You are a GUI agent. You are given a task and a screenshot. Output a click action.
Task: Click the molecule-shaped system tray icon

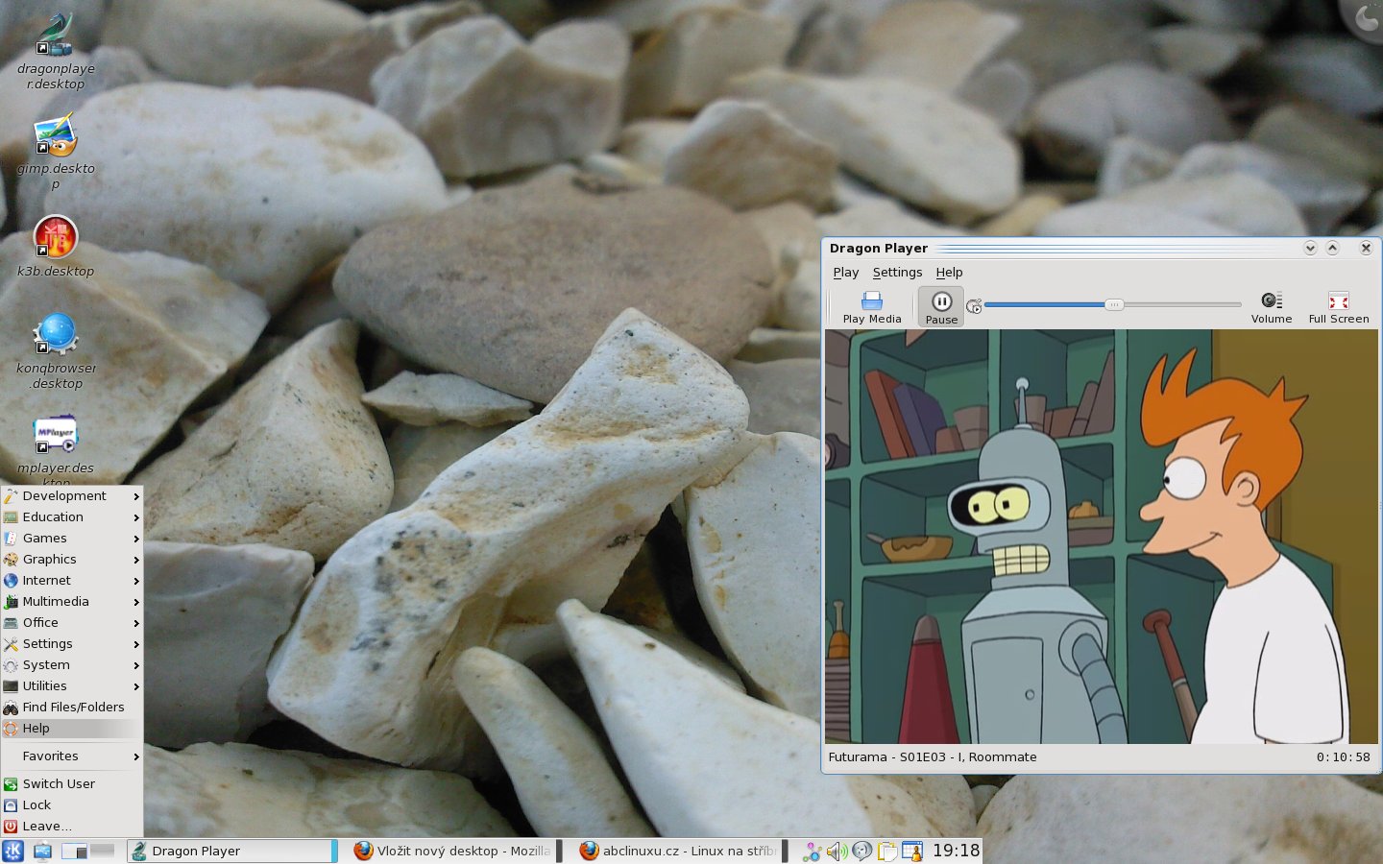tap(813, 851)
